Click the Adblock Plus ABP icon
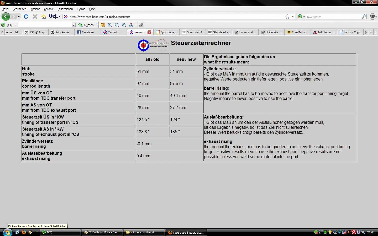Screen dimensions: 378x236 [x=372, y=17]
